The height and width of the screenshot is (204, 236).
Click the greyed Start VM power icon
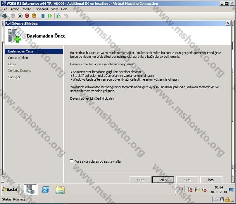coord(13,16)
